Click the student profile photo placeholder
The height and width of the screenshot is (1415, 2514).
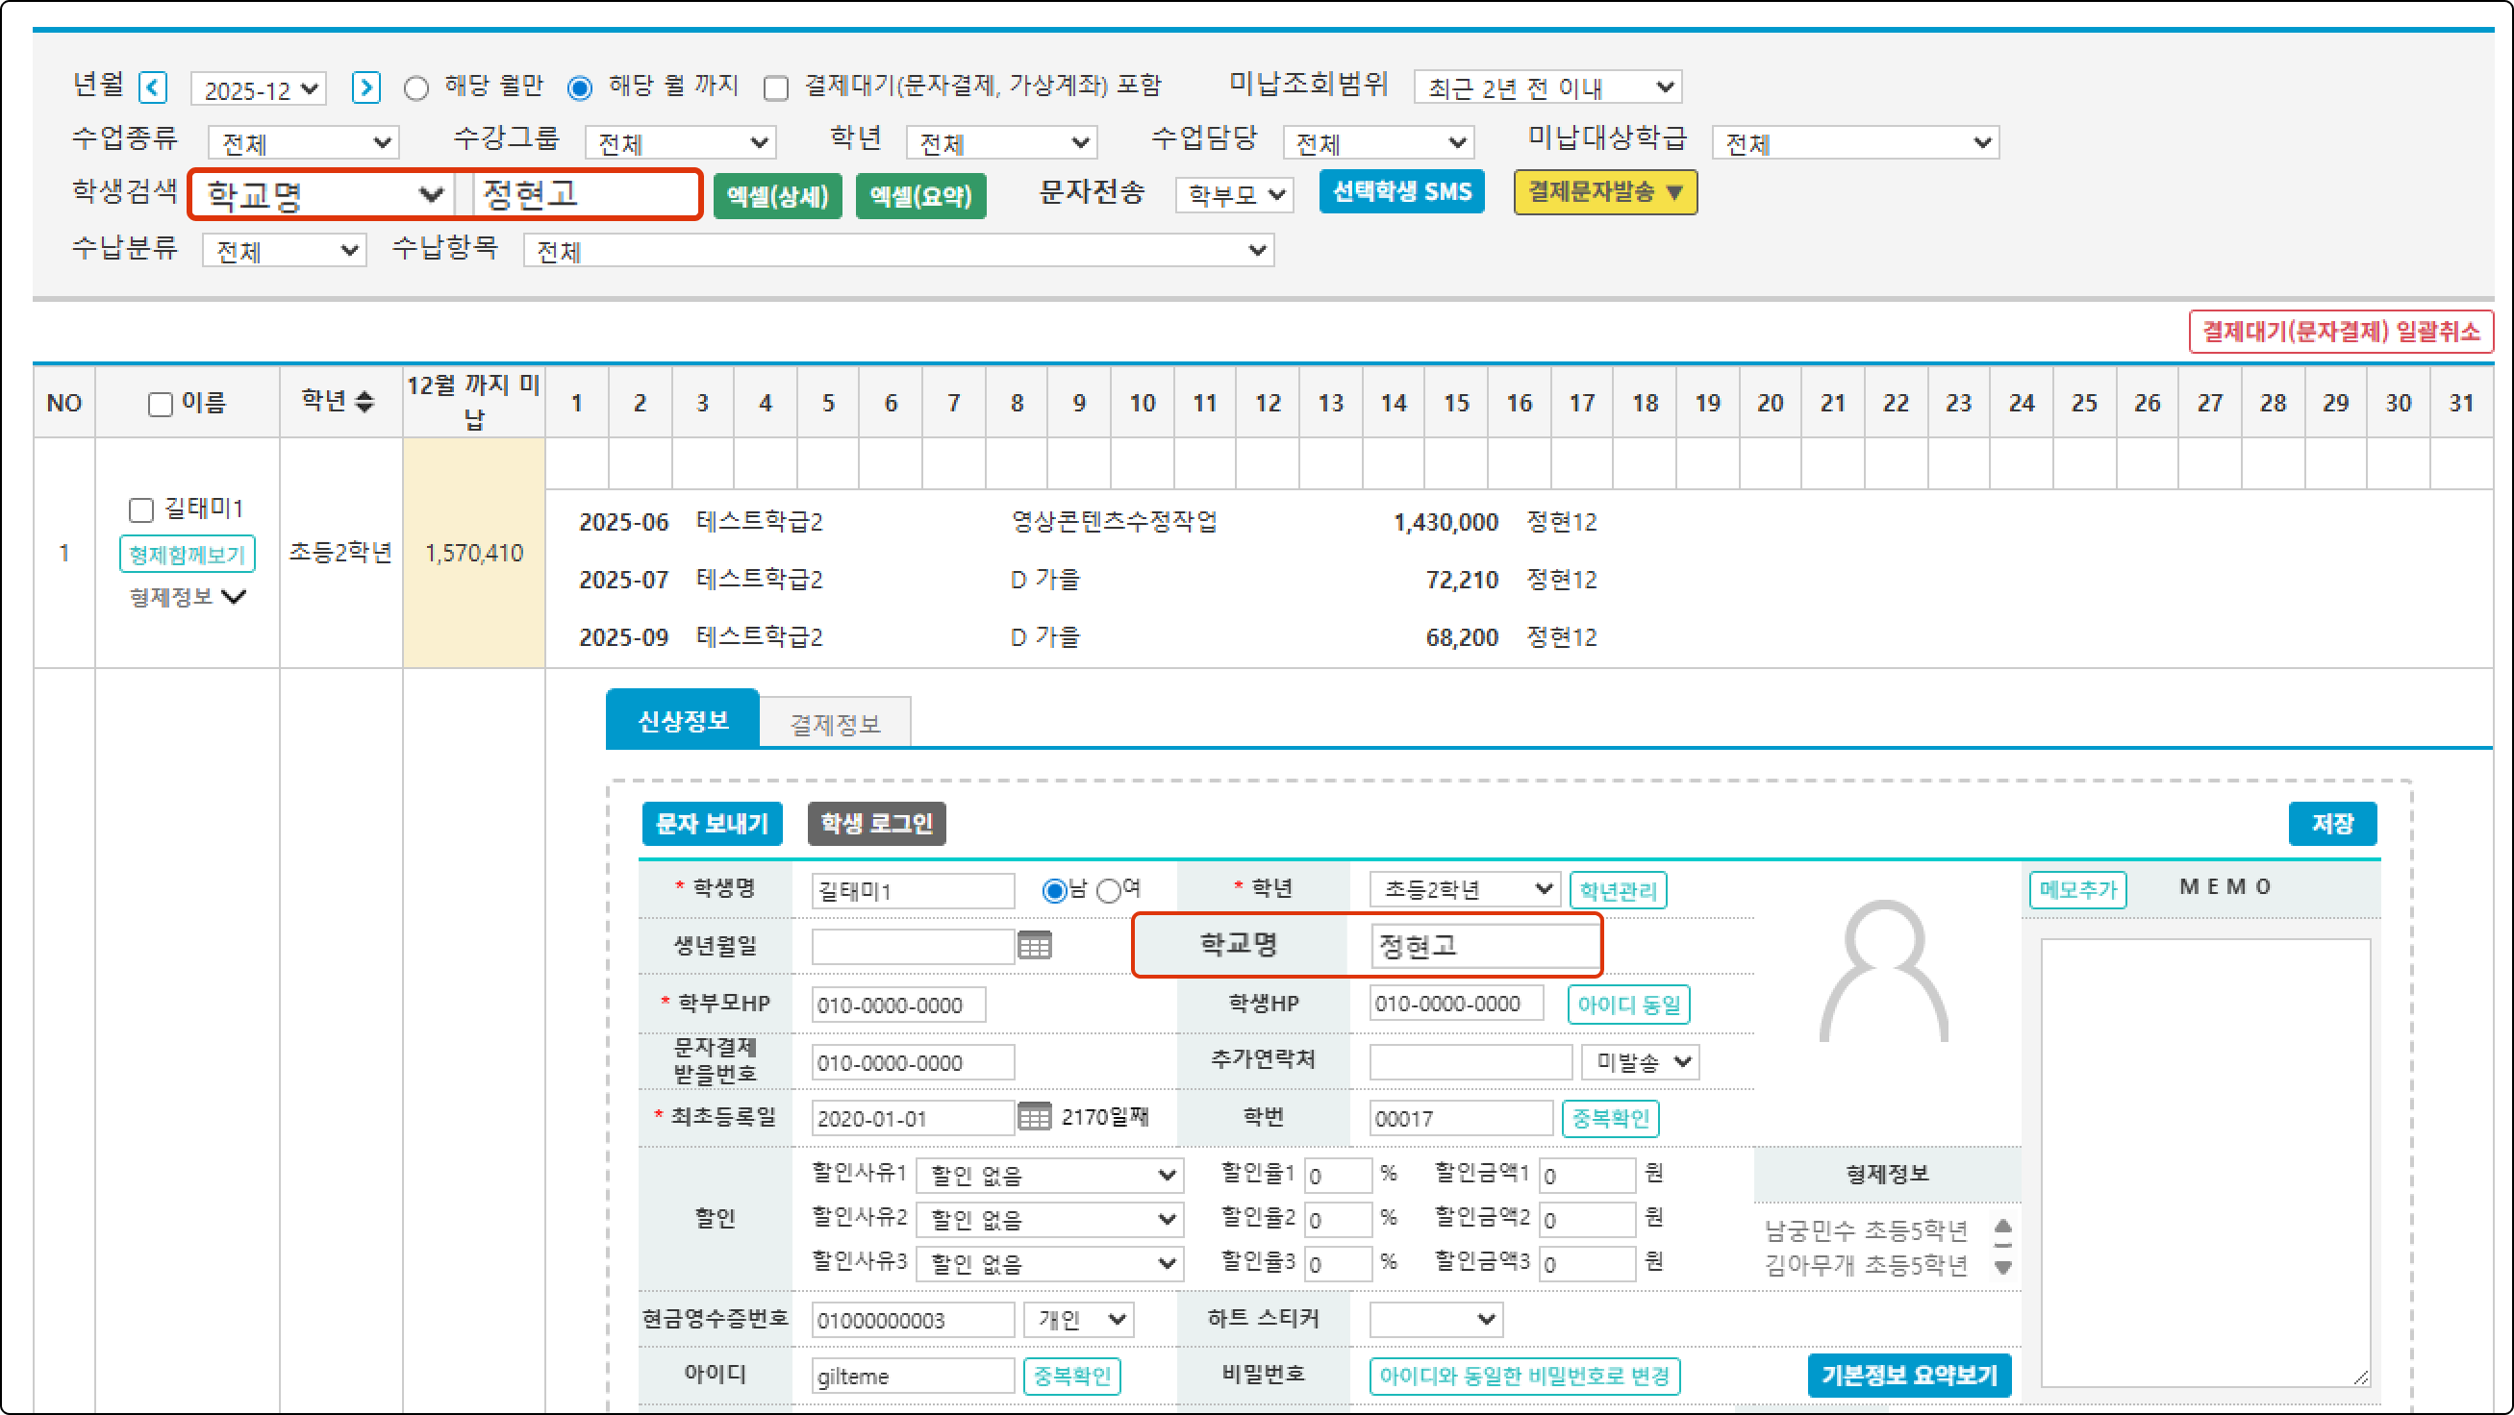1883,970
